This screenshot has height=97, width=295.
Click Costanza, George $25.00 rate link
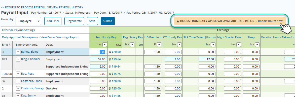tap(116, 88)
